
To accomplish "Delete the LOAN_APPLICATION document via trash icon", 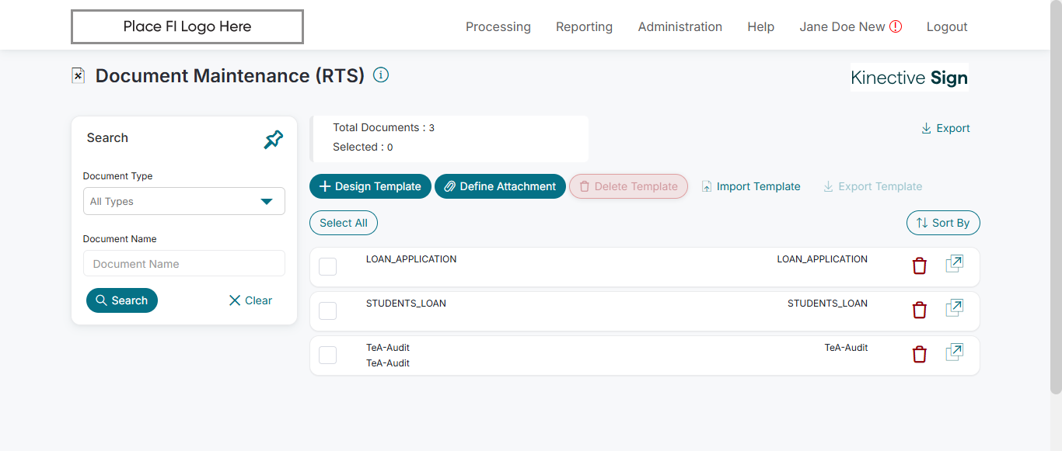I will [920, 266].
